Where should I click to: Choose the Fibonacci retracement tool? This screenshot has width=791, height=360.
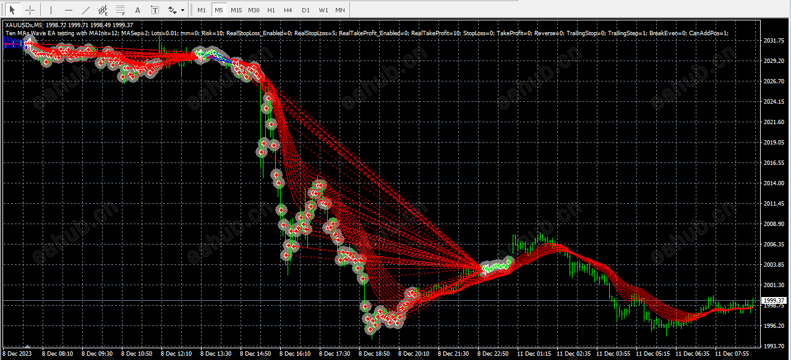click(120, 10)
